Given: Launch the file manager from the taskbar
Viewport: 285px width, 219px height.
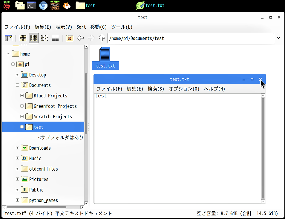Looking at the screenshot, I should point(20,5).
